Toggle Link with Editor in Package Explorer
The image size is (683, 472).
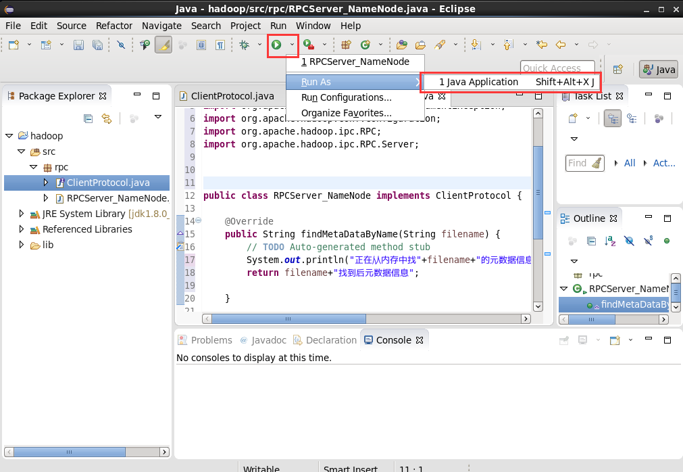(x=107, y=118)
